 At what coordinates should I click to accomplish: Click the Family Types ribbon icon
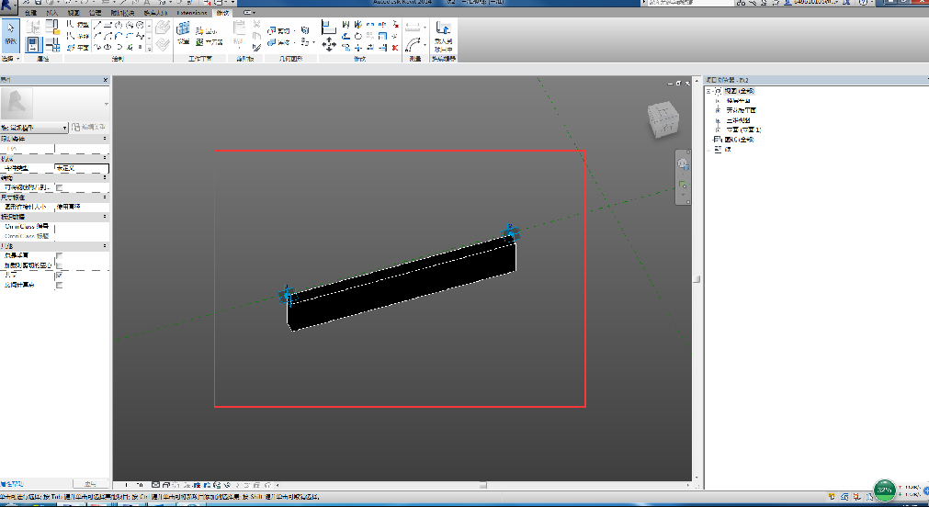tap(52, 44)
